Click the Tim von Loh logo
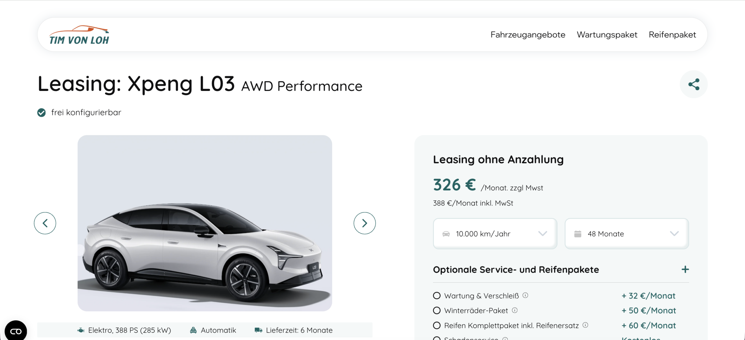Image resolution: width=745 pixels, height=340 pixels. pos(79,35)
